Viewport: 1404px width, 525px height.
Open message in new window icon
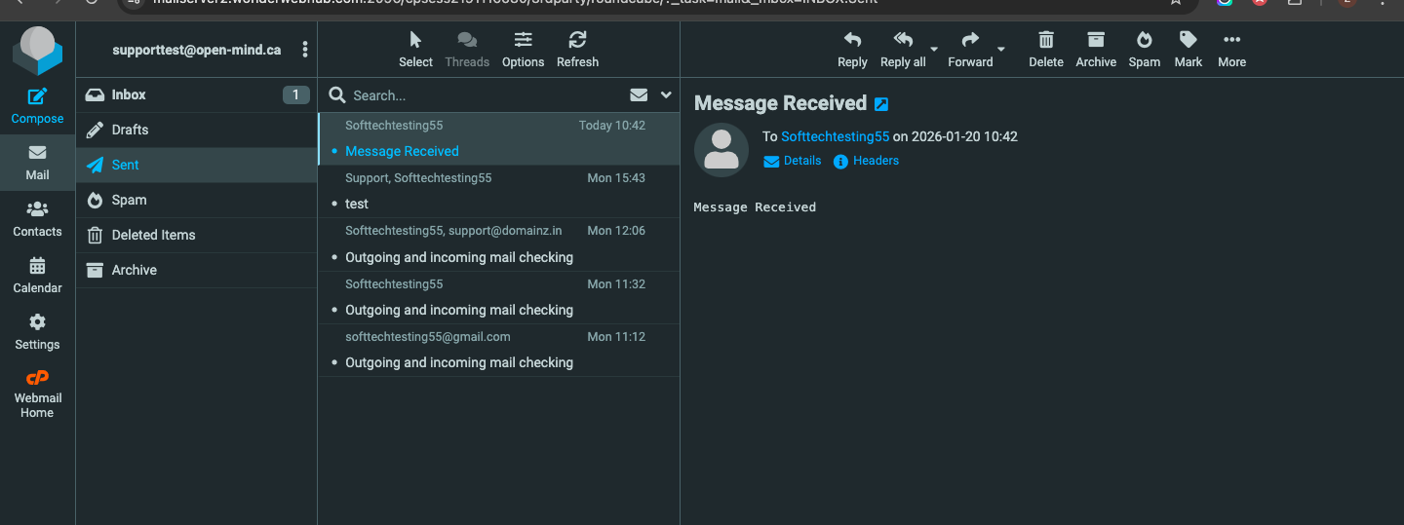point(881,104)
